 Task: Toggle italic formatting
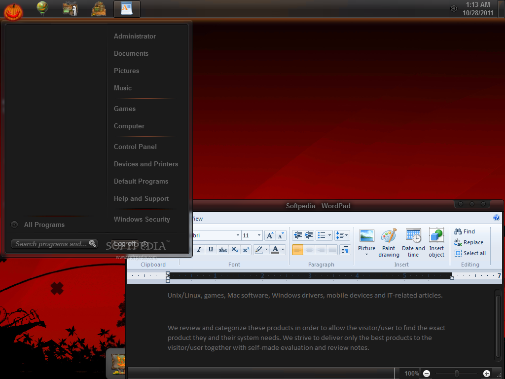pos(199,249)
